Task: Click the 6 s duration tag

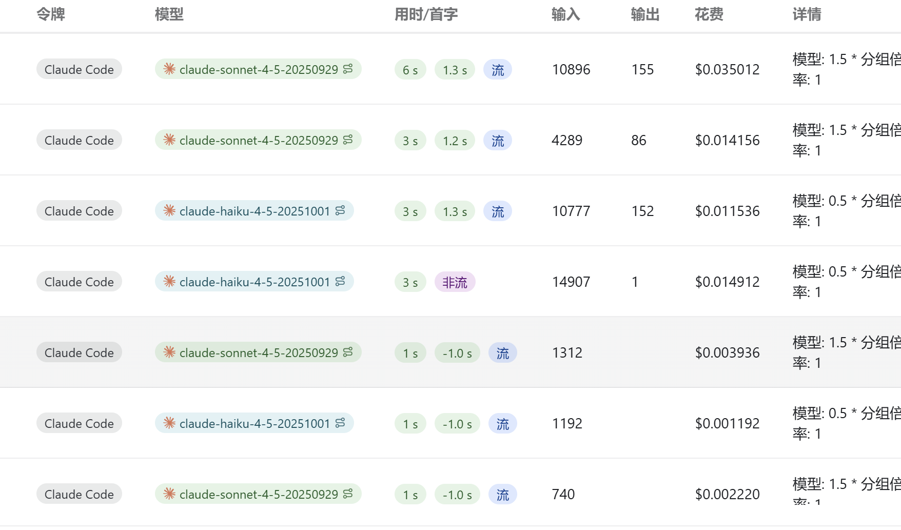Action: click(410, 70)
